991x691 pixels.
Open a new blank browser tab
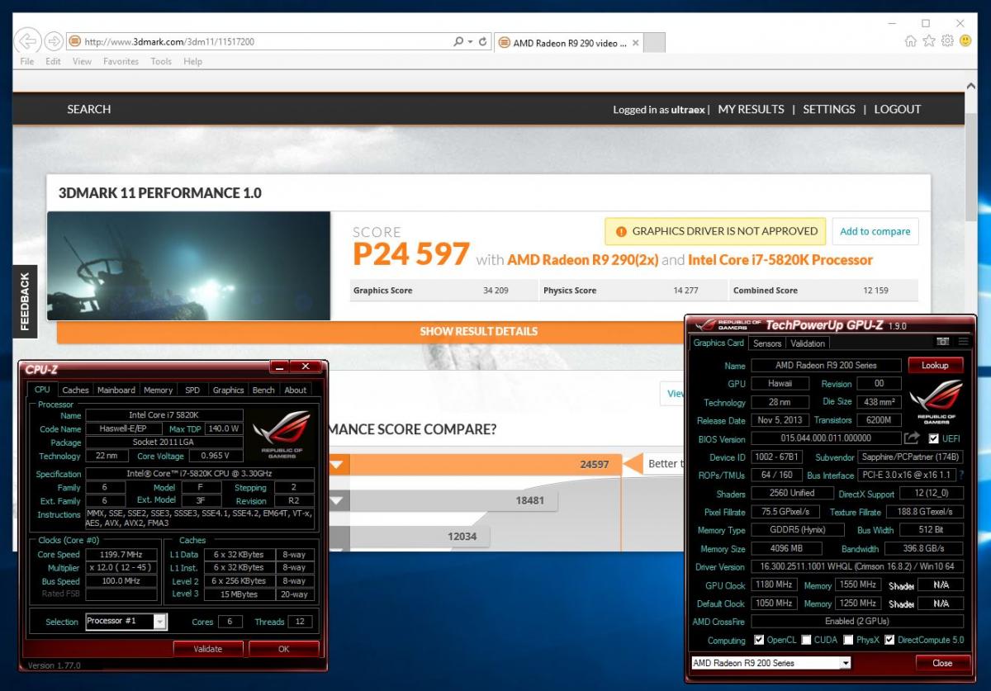pyautogui.click(x=654, y=43)
